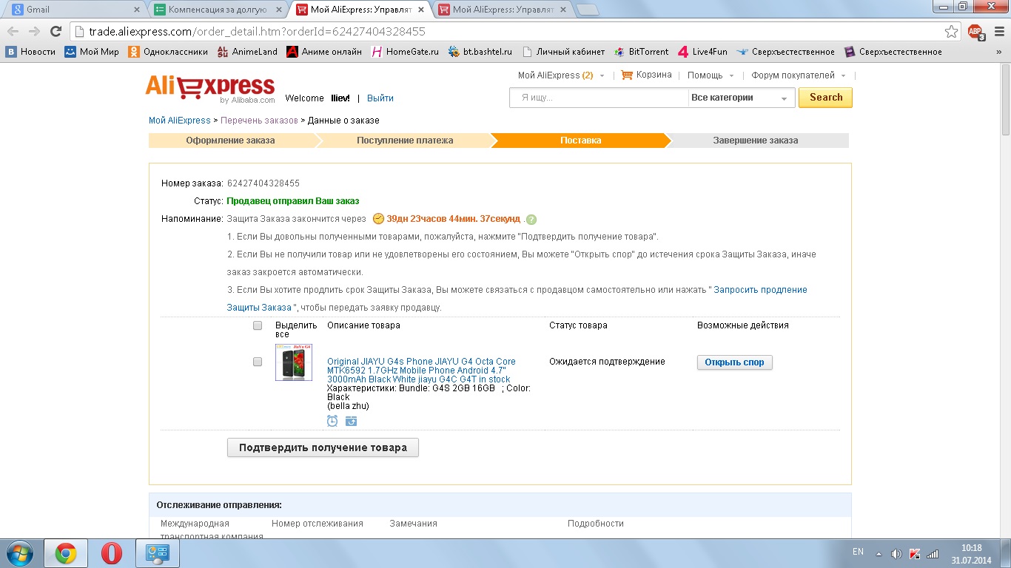The height and width of the screenshot is (568, 1011).
Task: Expand the Все категории dropdown
Action: pos(741,98)
